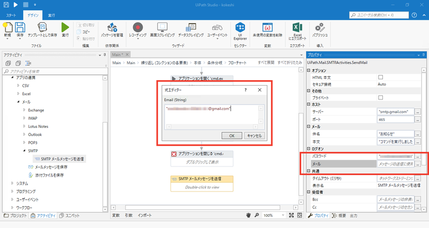Expand the IMAP tree node
Image resolution: width=429 pixels, height=228 pixels.
pos(24,118)
